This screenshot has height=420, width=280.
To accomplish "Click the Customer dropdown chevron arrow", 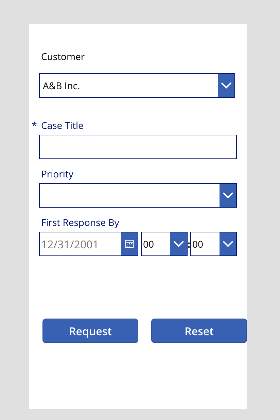I will coord(226,85).
